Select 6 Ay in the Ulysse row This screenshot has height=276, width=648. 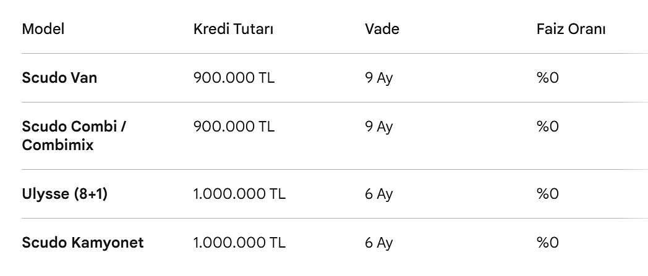coord(379,194)
